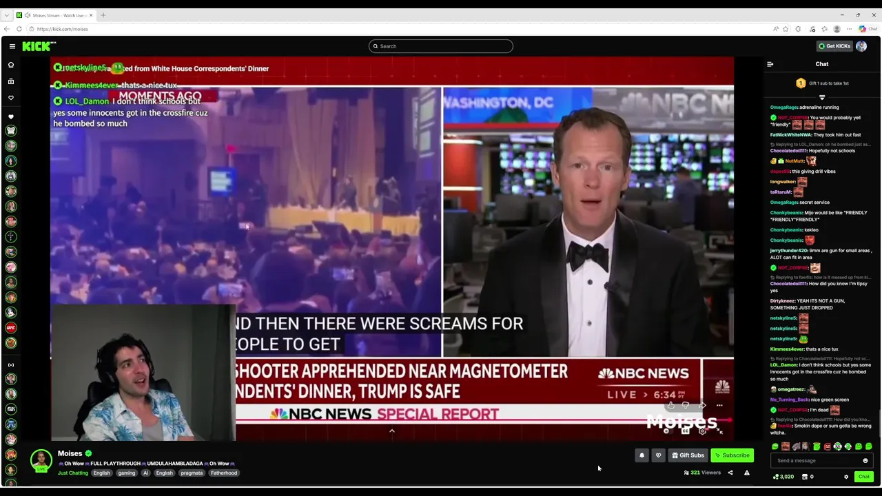This screenshot has height=496, width=882.
Task: Click the Gift Subs button
Action: 688,455
